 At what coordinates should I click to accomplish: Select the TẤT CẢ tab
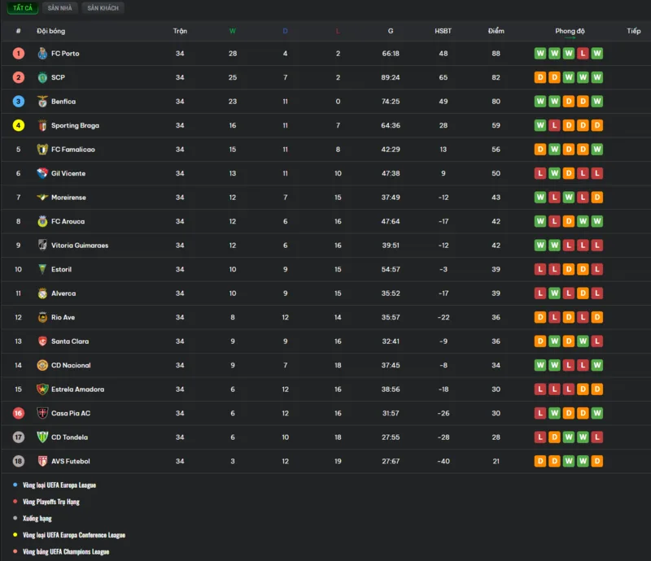[x=23, y=8]
